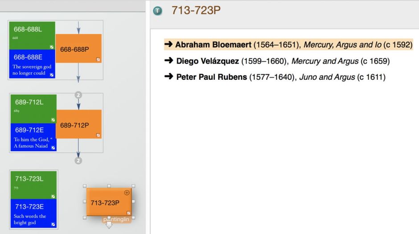Click the text-indicator icon on 713-723L note
Screen dimensions: 419x234
pos(53,196)
